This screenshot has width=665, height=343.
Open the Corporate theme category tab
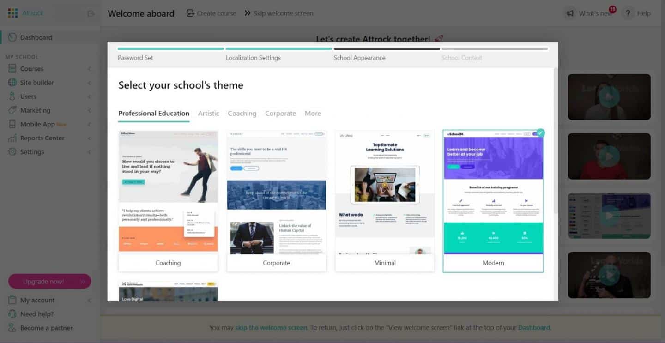point(280,114)
